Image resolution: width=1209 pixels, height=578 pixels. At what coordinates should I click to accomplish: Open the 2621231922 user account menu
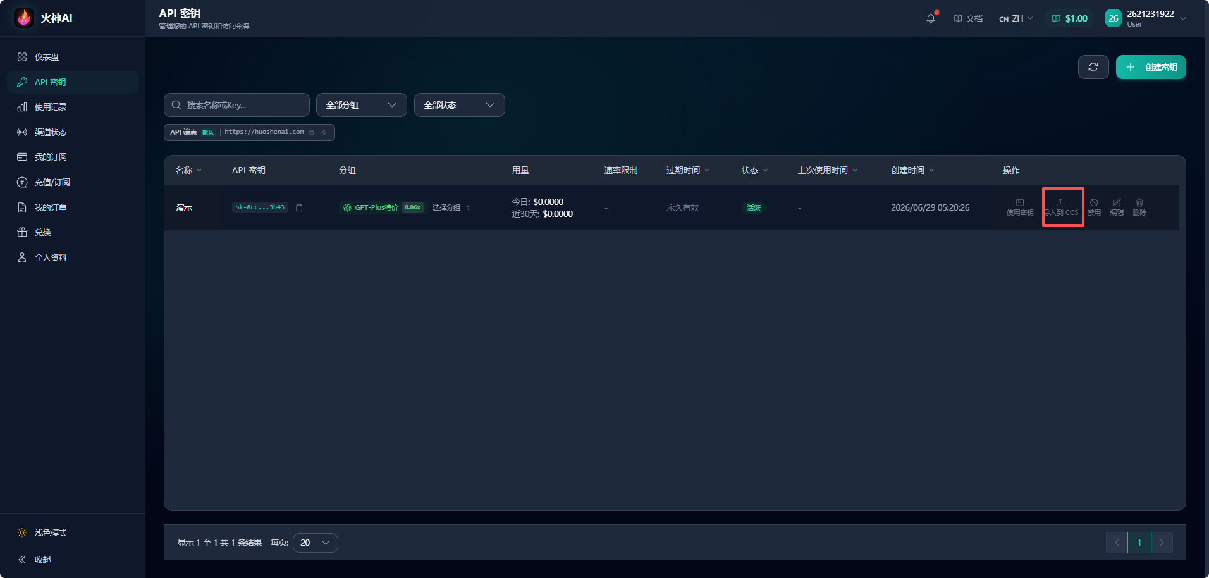pos(1146,18)
